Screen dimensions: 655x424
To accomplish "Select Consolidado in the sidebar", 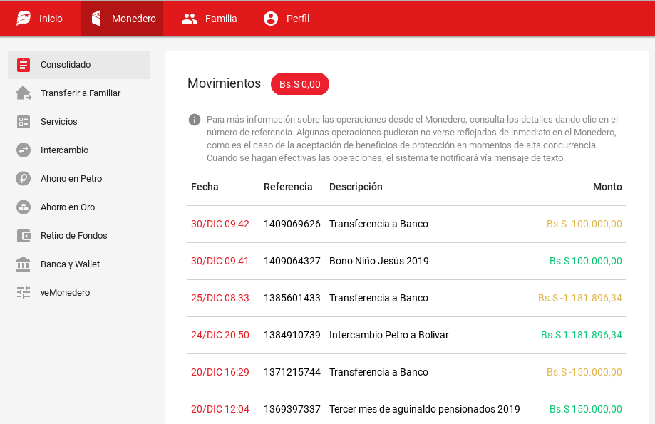I will 79,65.
